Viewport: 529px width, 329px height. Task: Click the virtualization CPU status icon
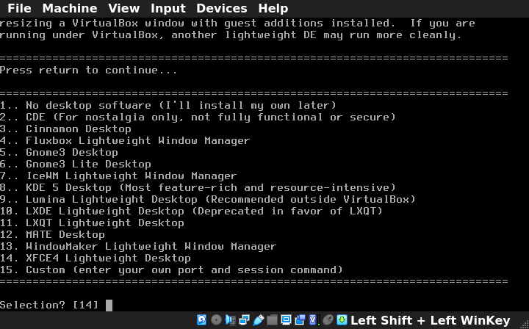(314, 319)
